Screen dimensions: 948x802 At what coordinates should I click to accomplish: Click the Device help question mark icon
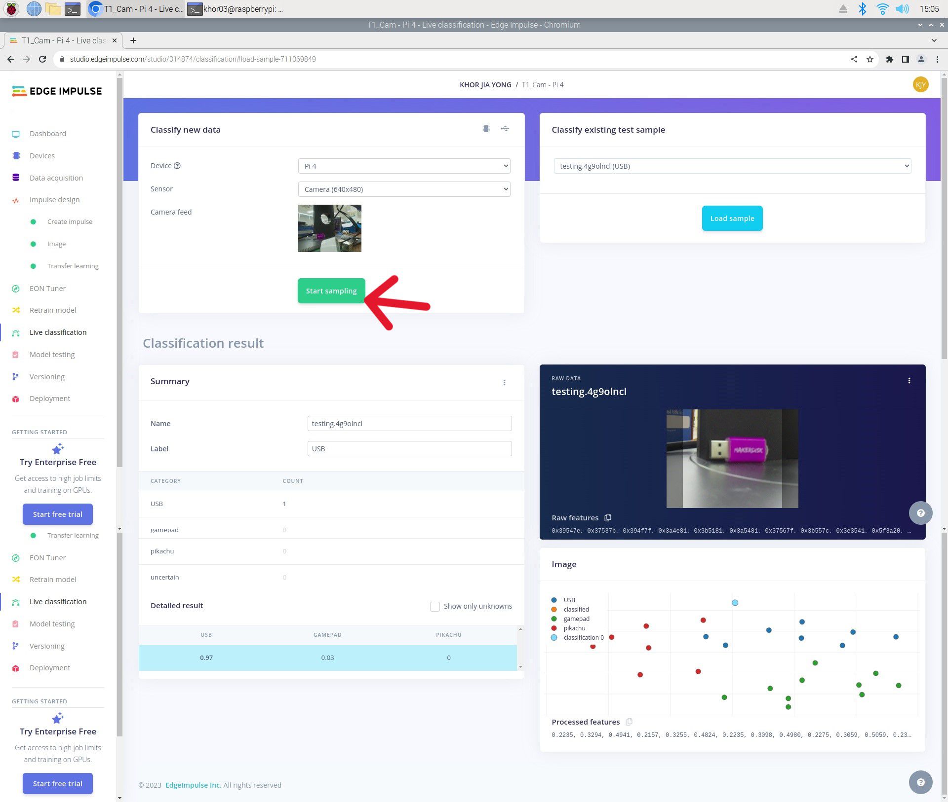(x=177, y=166)
